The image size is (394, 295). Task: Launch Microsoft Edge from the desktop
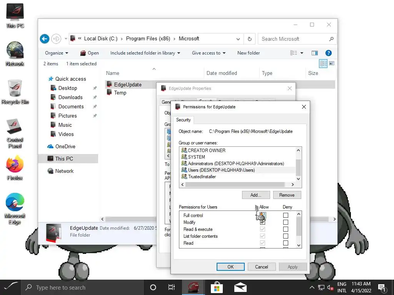tap(15, 209)
